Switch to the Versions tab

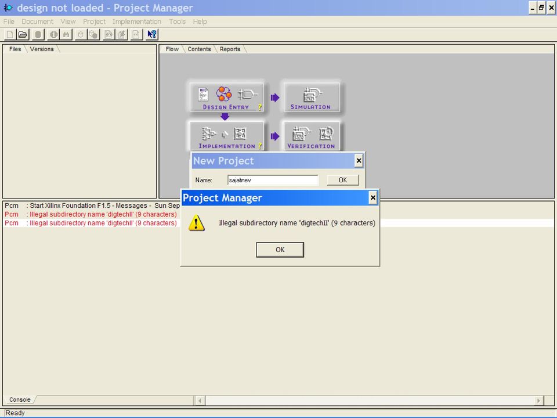(x=42, y=49)
